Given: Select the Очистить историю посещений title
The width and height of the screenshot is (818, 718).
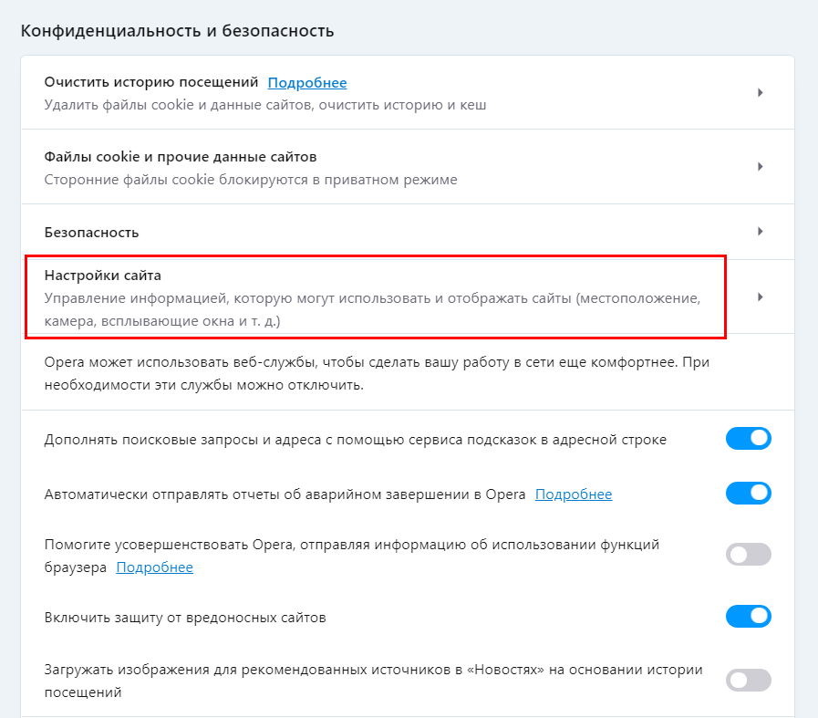Looking at the screenshot, I should [x=151, y=83].
